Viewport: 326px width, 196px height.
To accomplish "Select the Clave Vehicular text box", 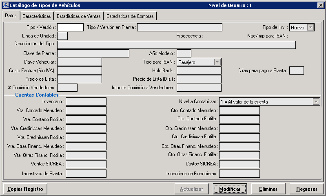I will pos(80,62).
